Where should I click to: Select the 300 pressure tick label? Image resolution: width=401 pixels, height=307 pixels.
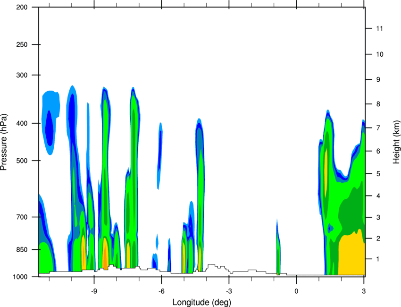(22, 75)
